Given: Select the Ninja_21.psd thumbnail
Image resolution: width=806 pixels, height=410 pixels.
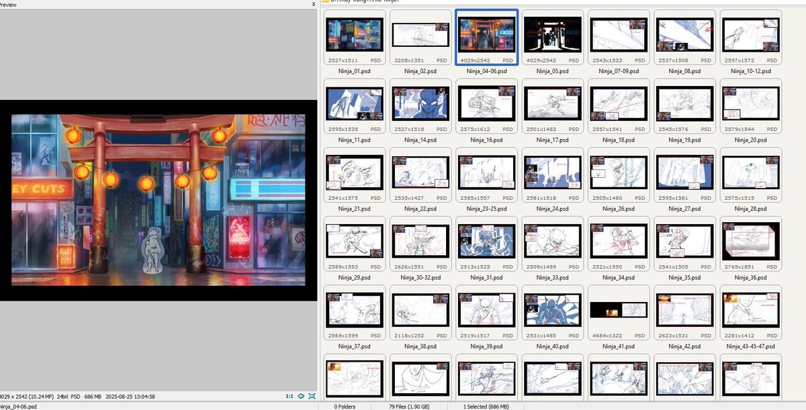Looking at the screenshot, I should [354, 175].
